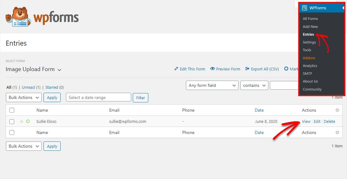Select Add New in WPForms menu

click(310, 26)
